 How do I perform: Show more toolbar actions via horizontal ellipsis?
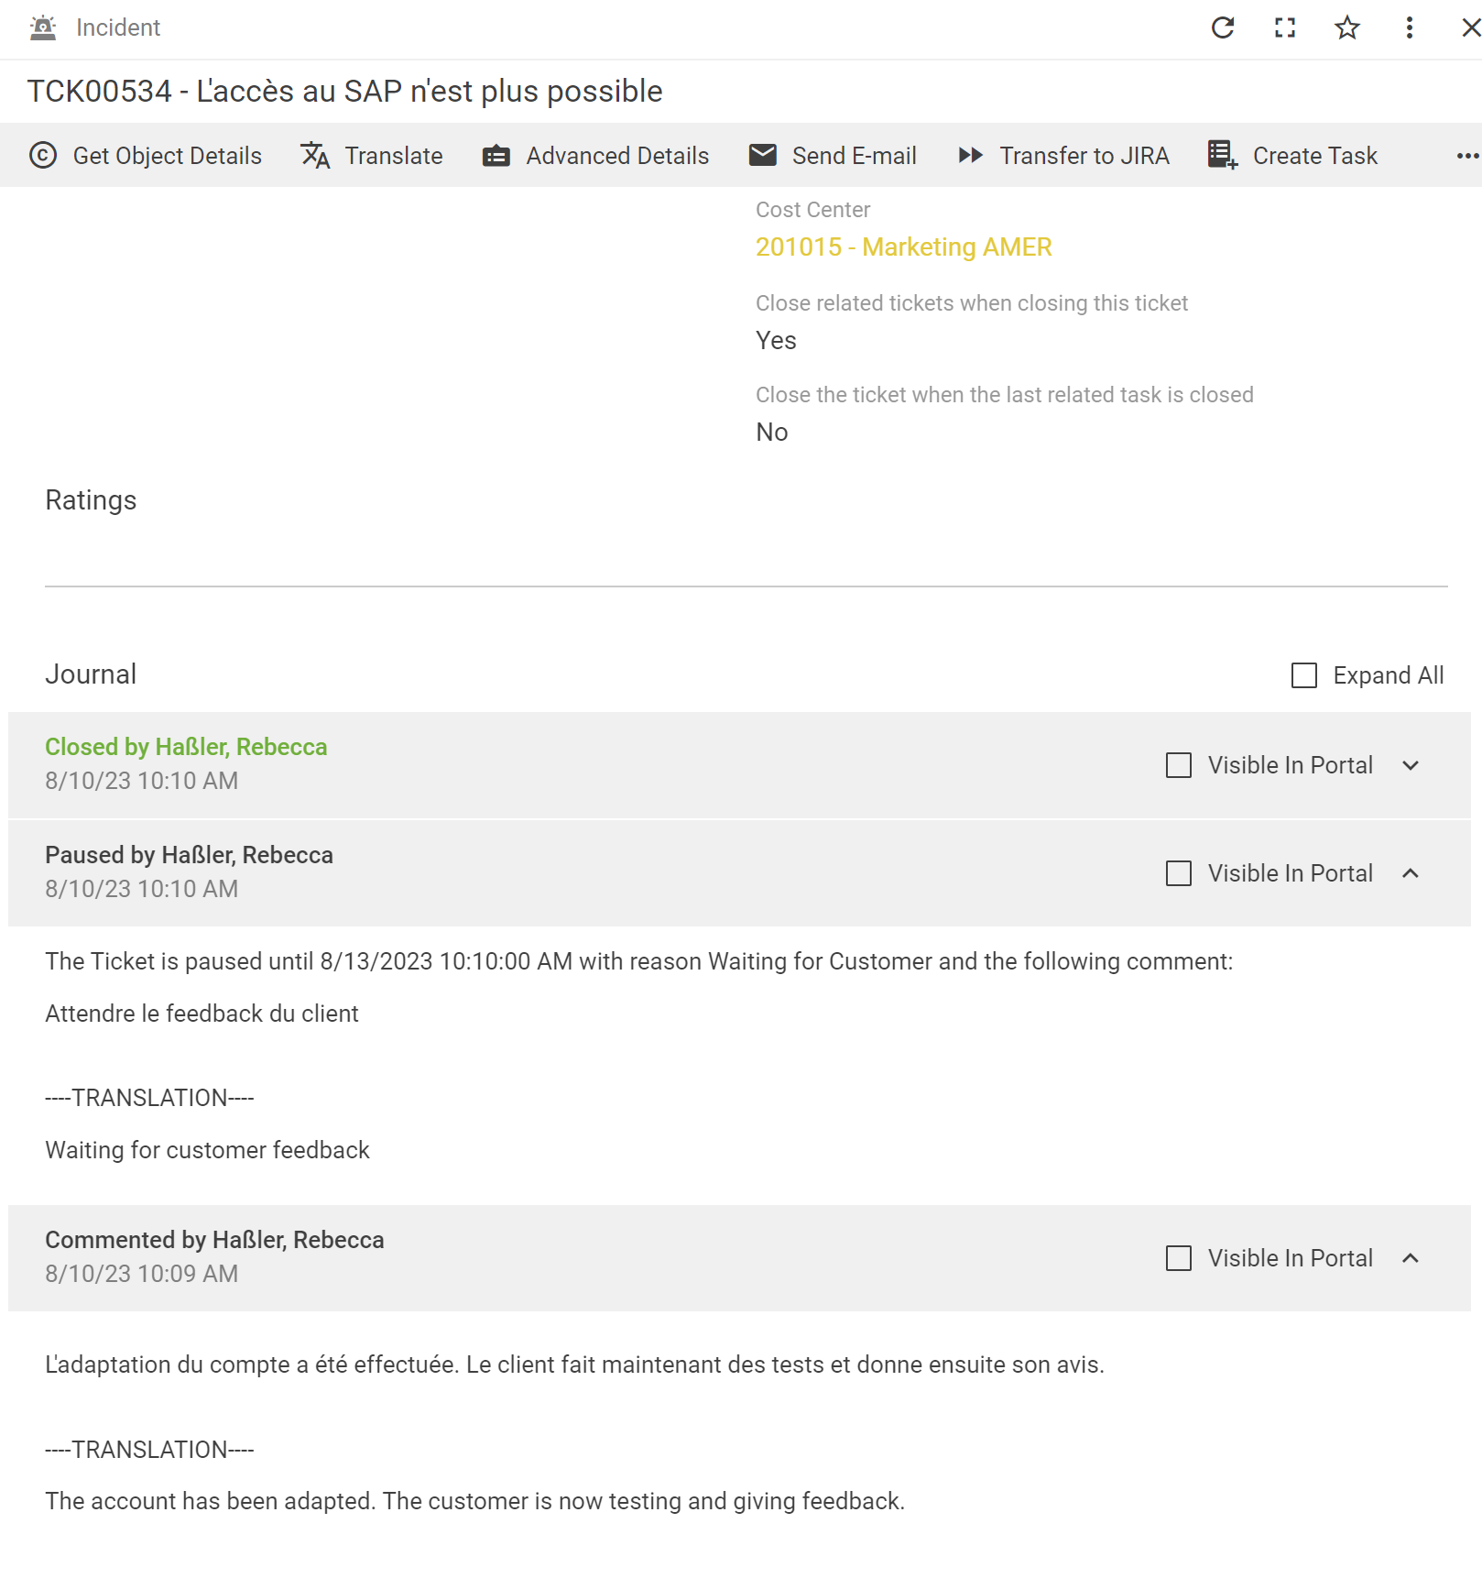click(x=1467, y=156)
